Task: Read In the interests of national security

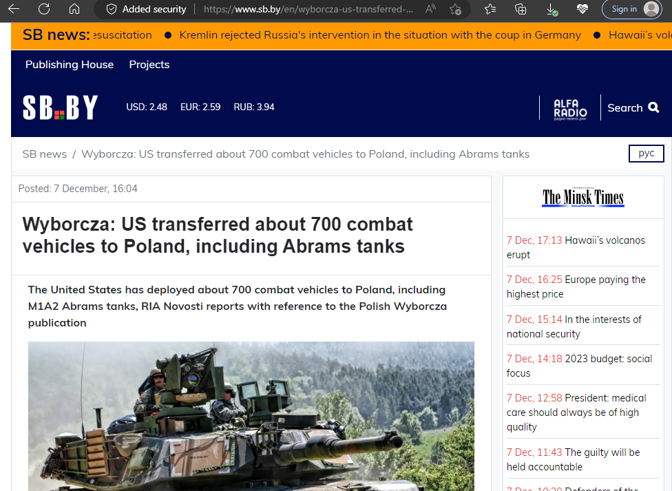Action: tap(574, 327)
